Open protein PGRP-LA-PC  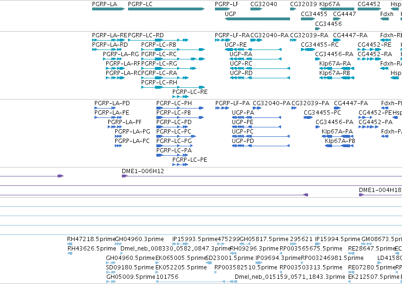pyautogui.click(x=118, y=146)
